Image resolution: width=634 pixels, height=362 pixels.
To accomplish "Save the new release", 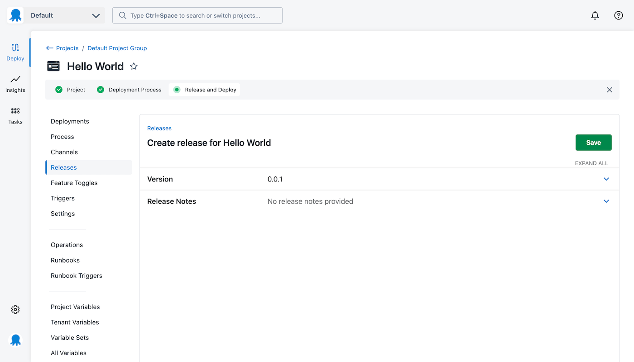I will pos(593,143).
